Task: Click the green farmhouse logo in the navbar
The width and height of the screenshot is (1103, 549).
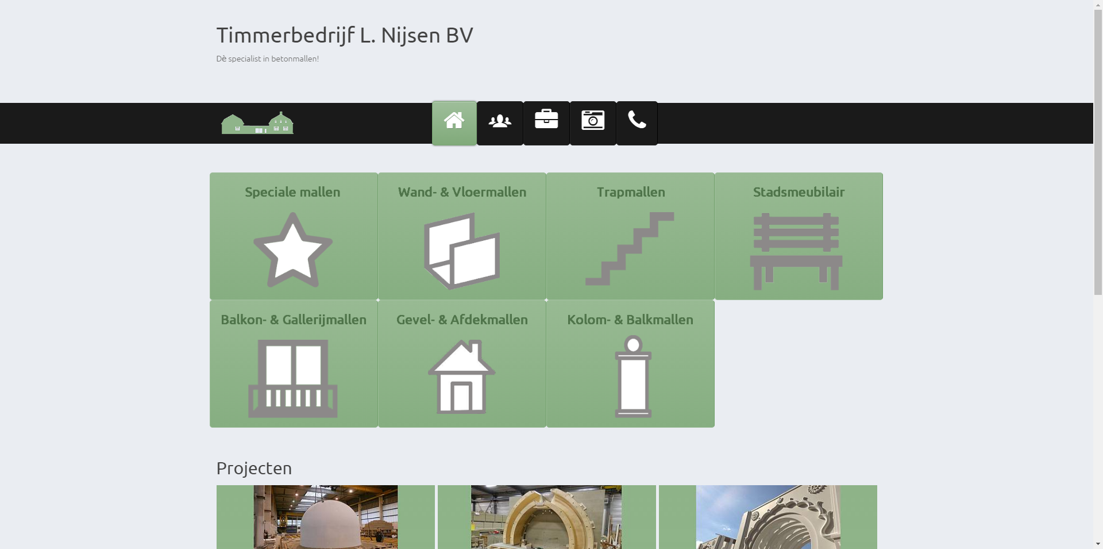Action: [x=257, y=122]
